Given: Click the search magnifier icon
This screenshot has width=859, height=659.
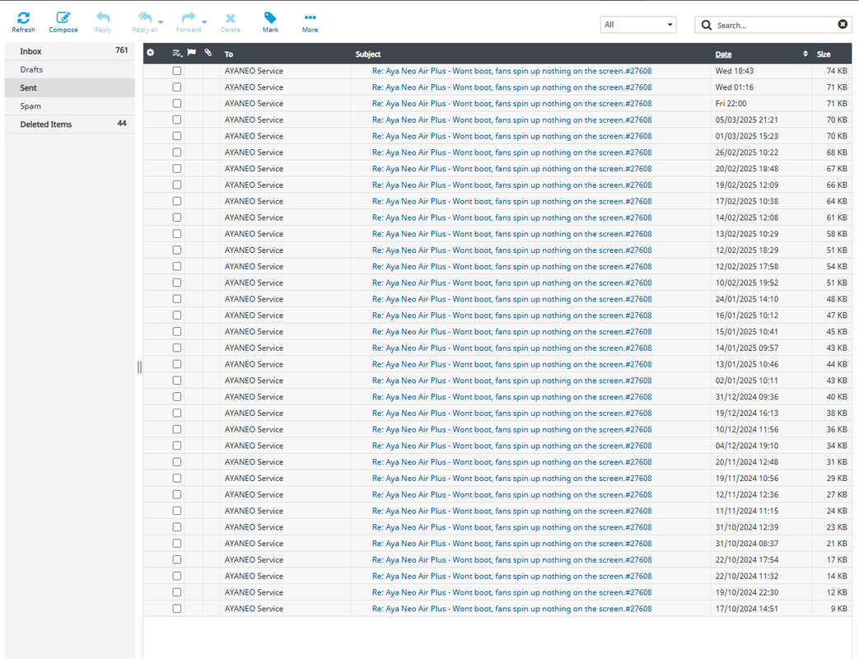Looking at the screenshot, I should click(707, 26).
